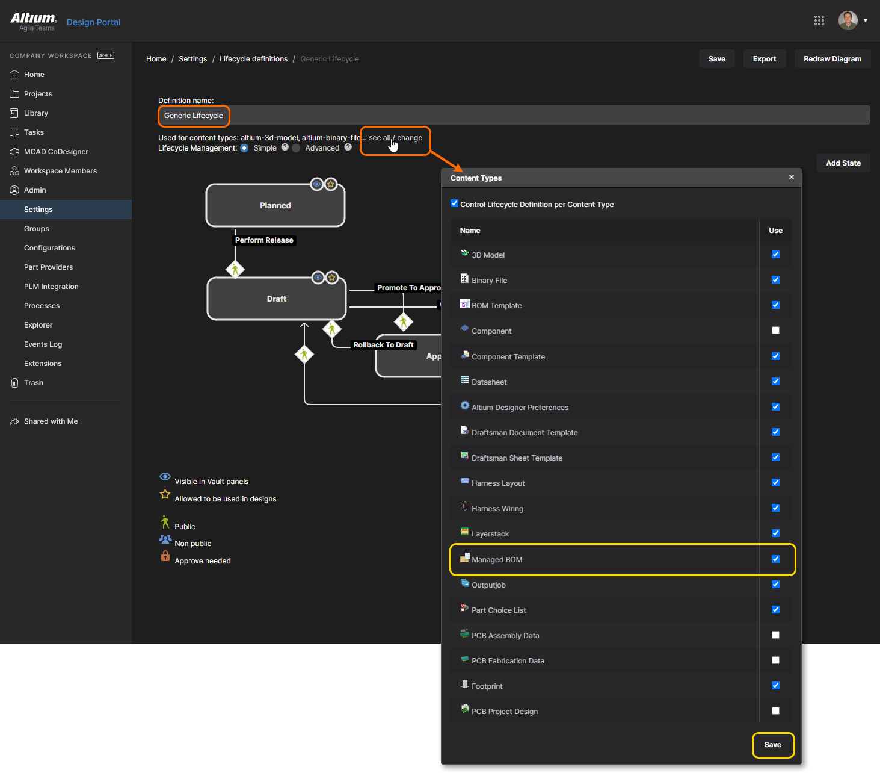Screen dimensions: 880x773
Task: Enable the Component content type checkbox
Action: [775, 331]
